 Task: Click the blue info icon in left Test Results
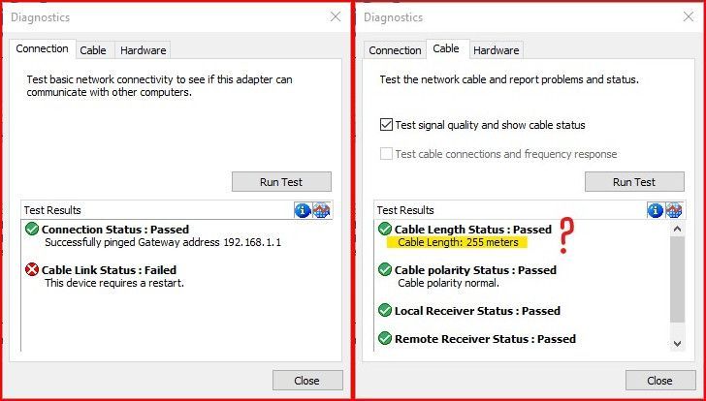tap(303, 210)
